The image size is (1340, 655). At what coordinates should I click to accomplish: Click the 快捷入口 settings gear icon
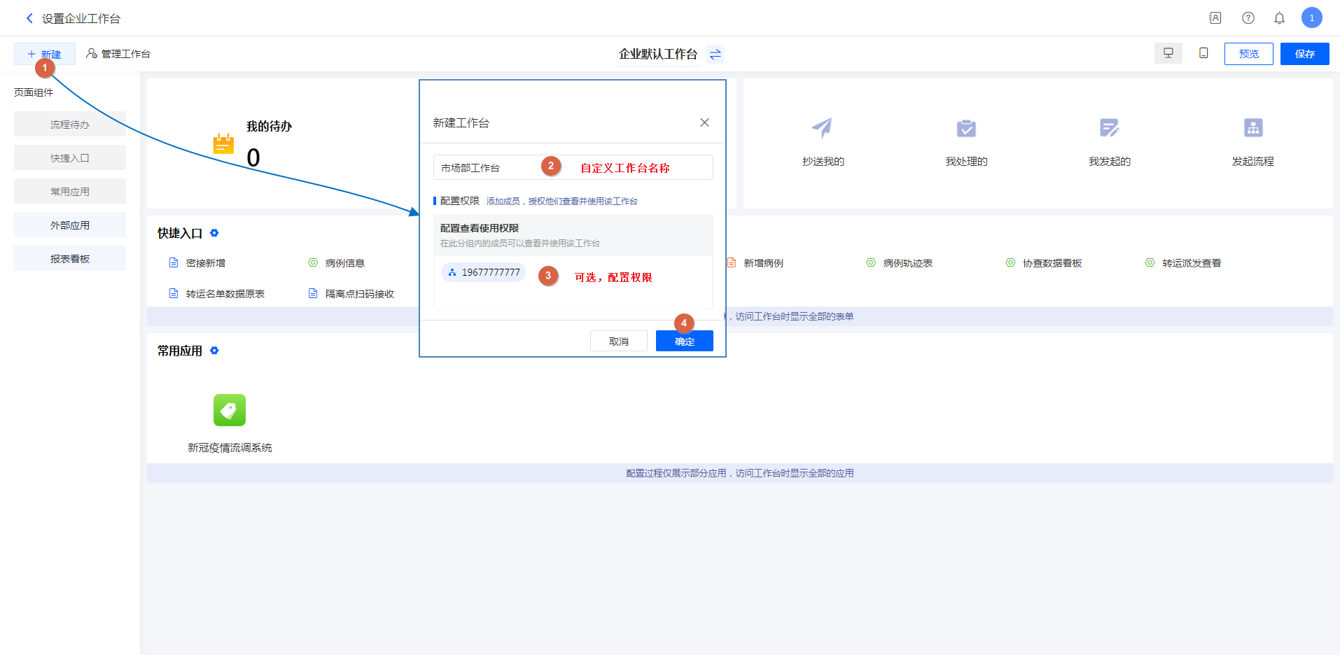[x=214, y=233]
